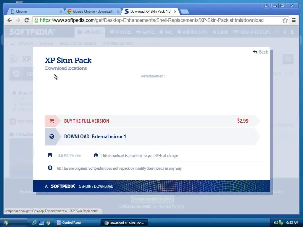This screenshot has height=227, width=303.
Task: Click the $2.99 price label
Action: point(243,121)
